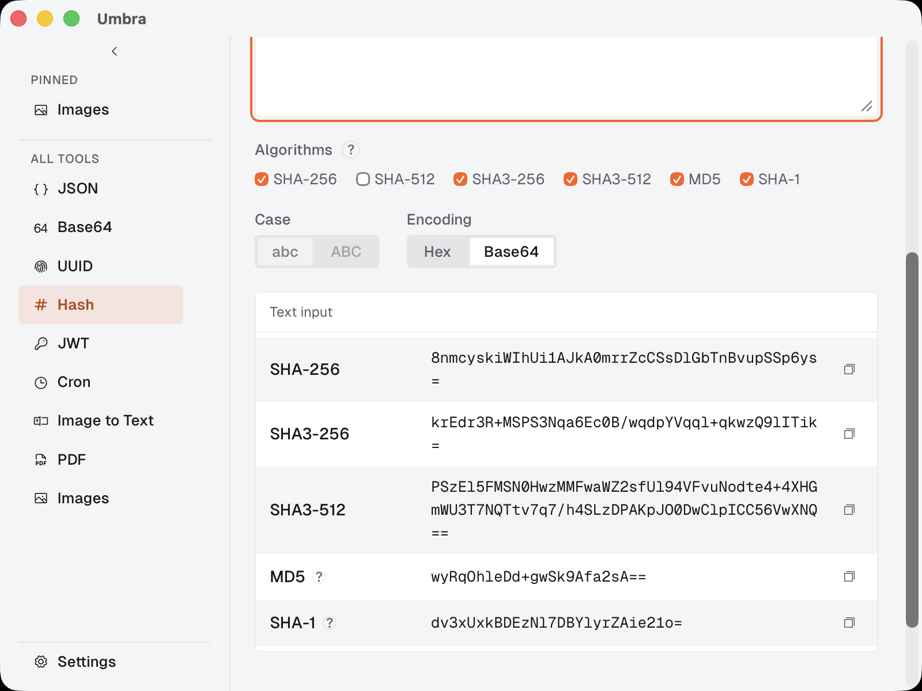Open the Cron tool

coord(101,382)
